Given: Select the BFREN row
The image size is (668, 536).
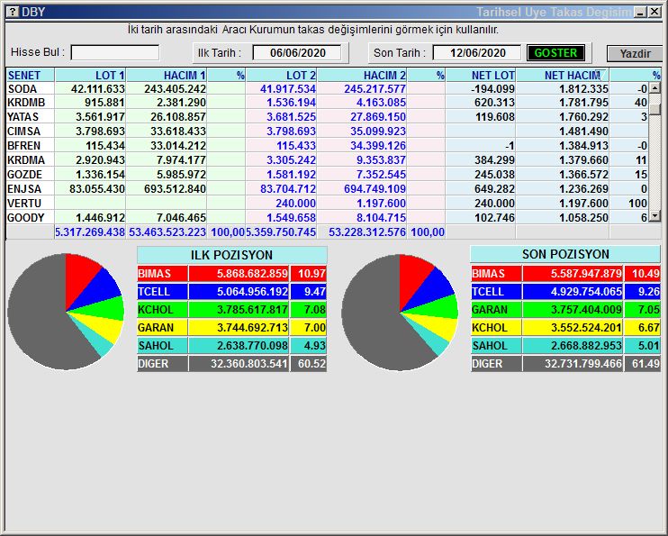Looking at the screenshot, I should click(x=327, y=146).
